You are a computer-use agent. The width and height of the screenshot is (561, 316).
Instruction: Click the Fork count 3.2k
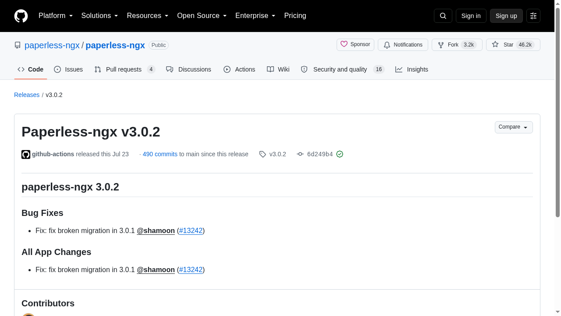[x=469, y=45]
